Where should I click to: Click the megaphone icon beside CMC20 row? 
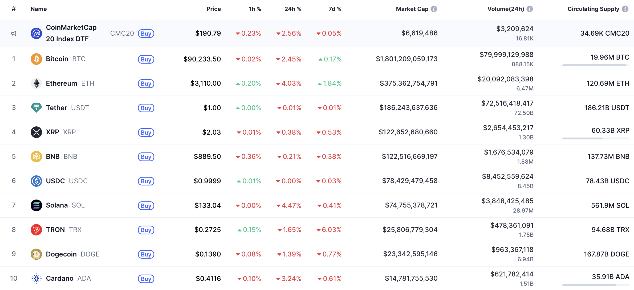pyautogui.click(x=14, y=33)
